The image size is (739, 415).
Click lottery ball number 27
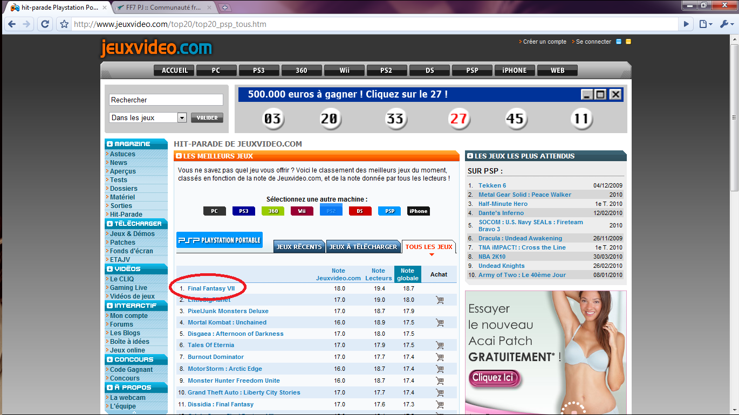click(x=459, y=119)
